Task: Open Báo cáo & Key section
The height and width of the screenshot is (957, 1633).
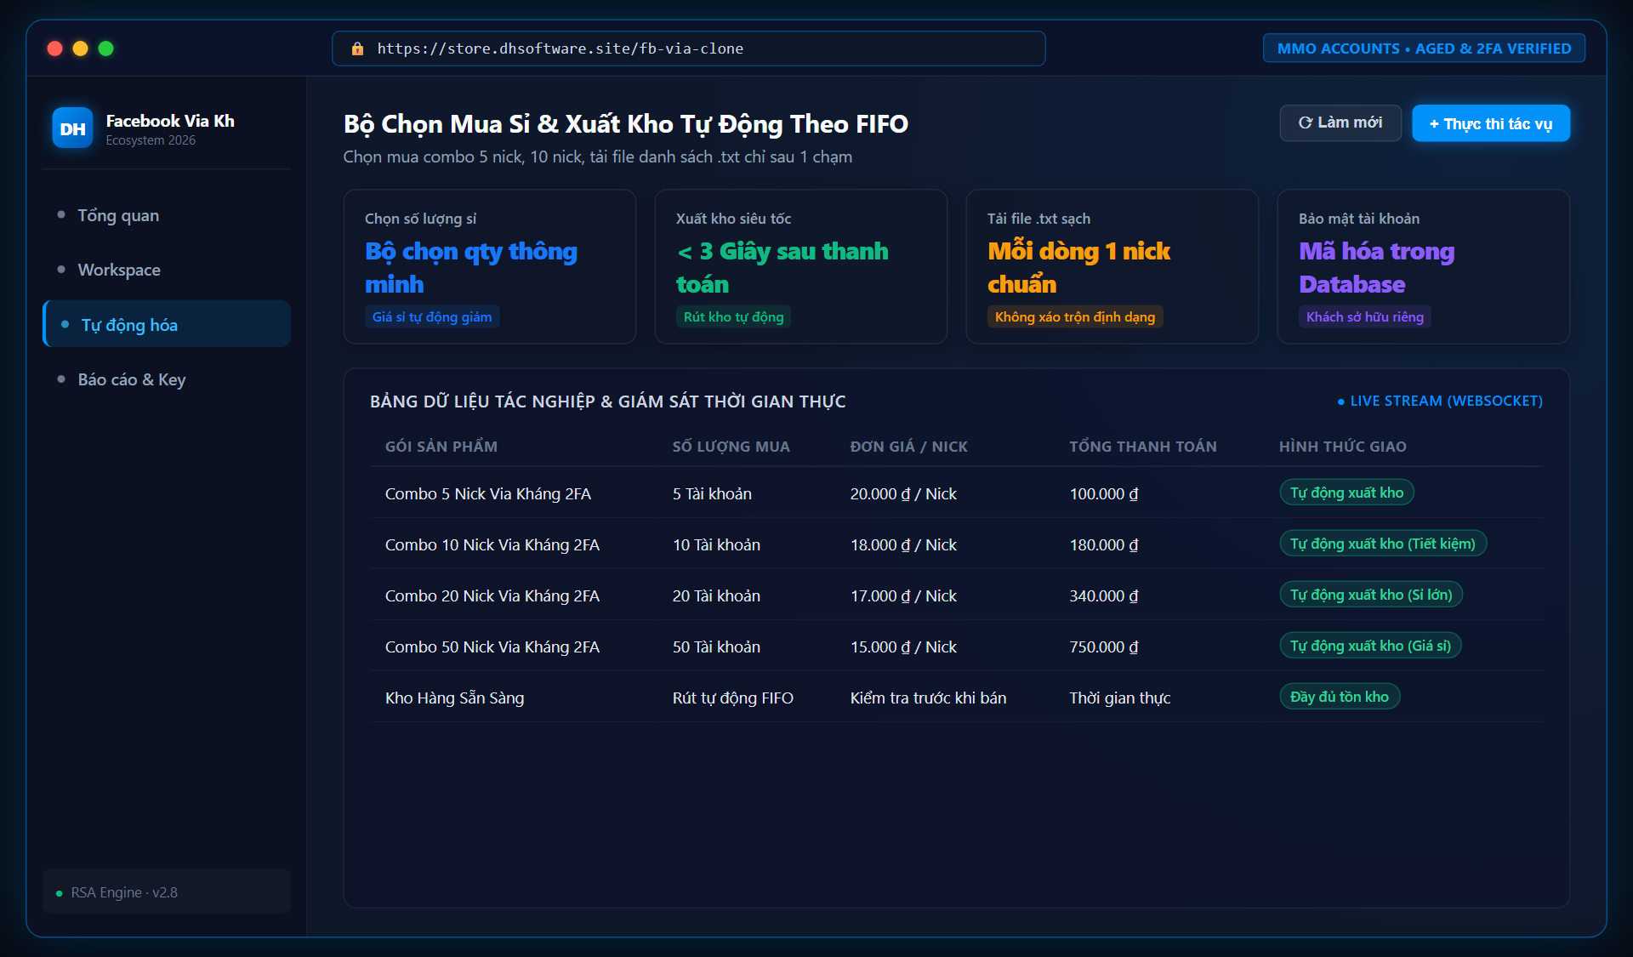Action: click(x=167, y=379)
